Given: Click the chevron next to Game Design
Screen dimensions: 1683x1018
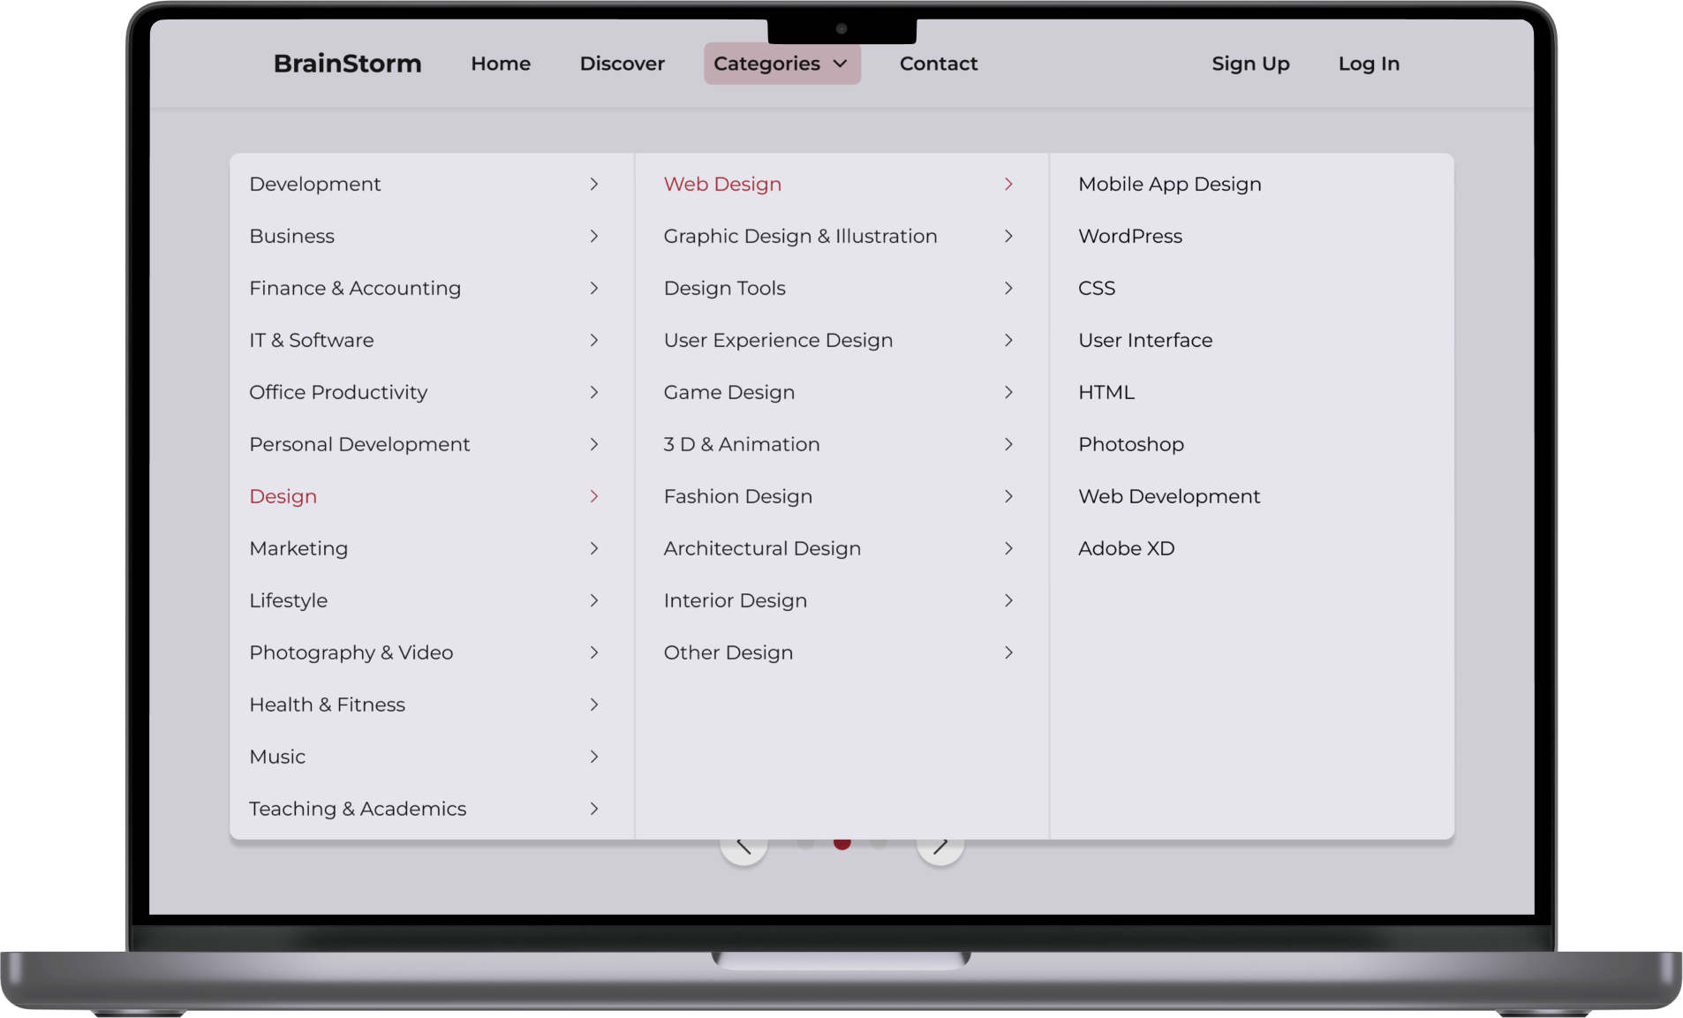Looking at the screenshot, I should [1008, 392].
